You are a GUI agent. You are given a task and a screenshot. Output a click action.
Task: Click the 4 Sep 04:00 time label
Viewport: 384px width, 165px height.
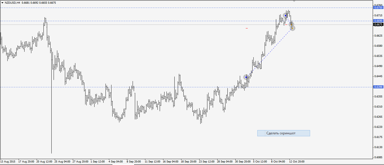point(116,162)
